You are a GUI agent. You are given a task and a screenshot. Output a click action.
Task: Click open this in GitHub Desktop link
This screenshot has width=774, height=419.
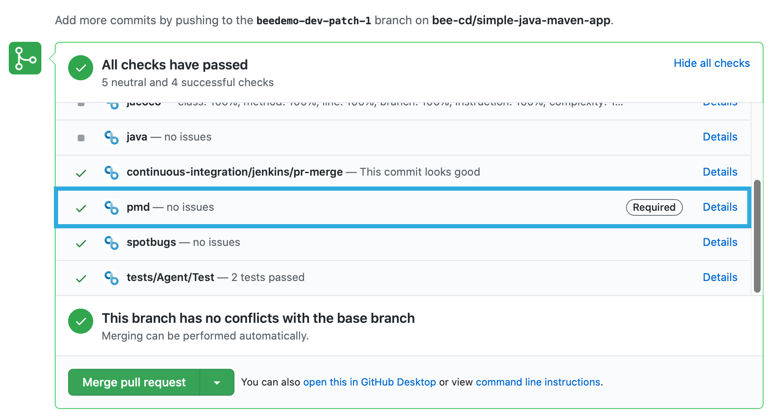(x=369, y=382)
